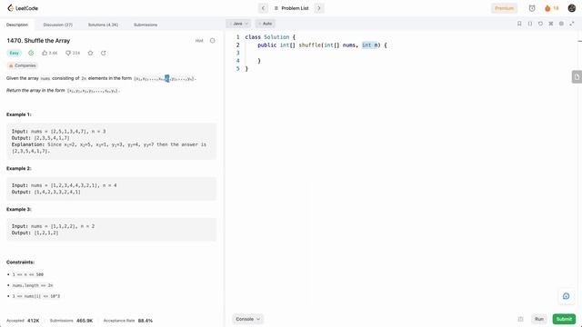Click the solved checkmark status icon
The width and height of the screenshot is (582, 327).
click(31, 53)
